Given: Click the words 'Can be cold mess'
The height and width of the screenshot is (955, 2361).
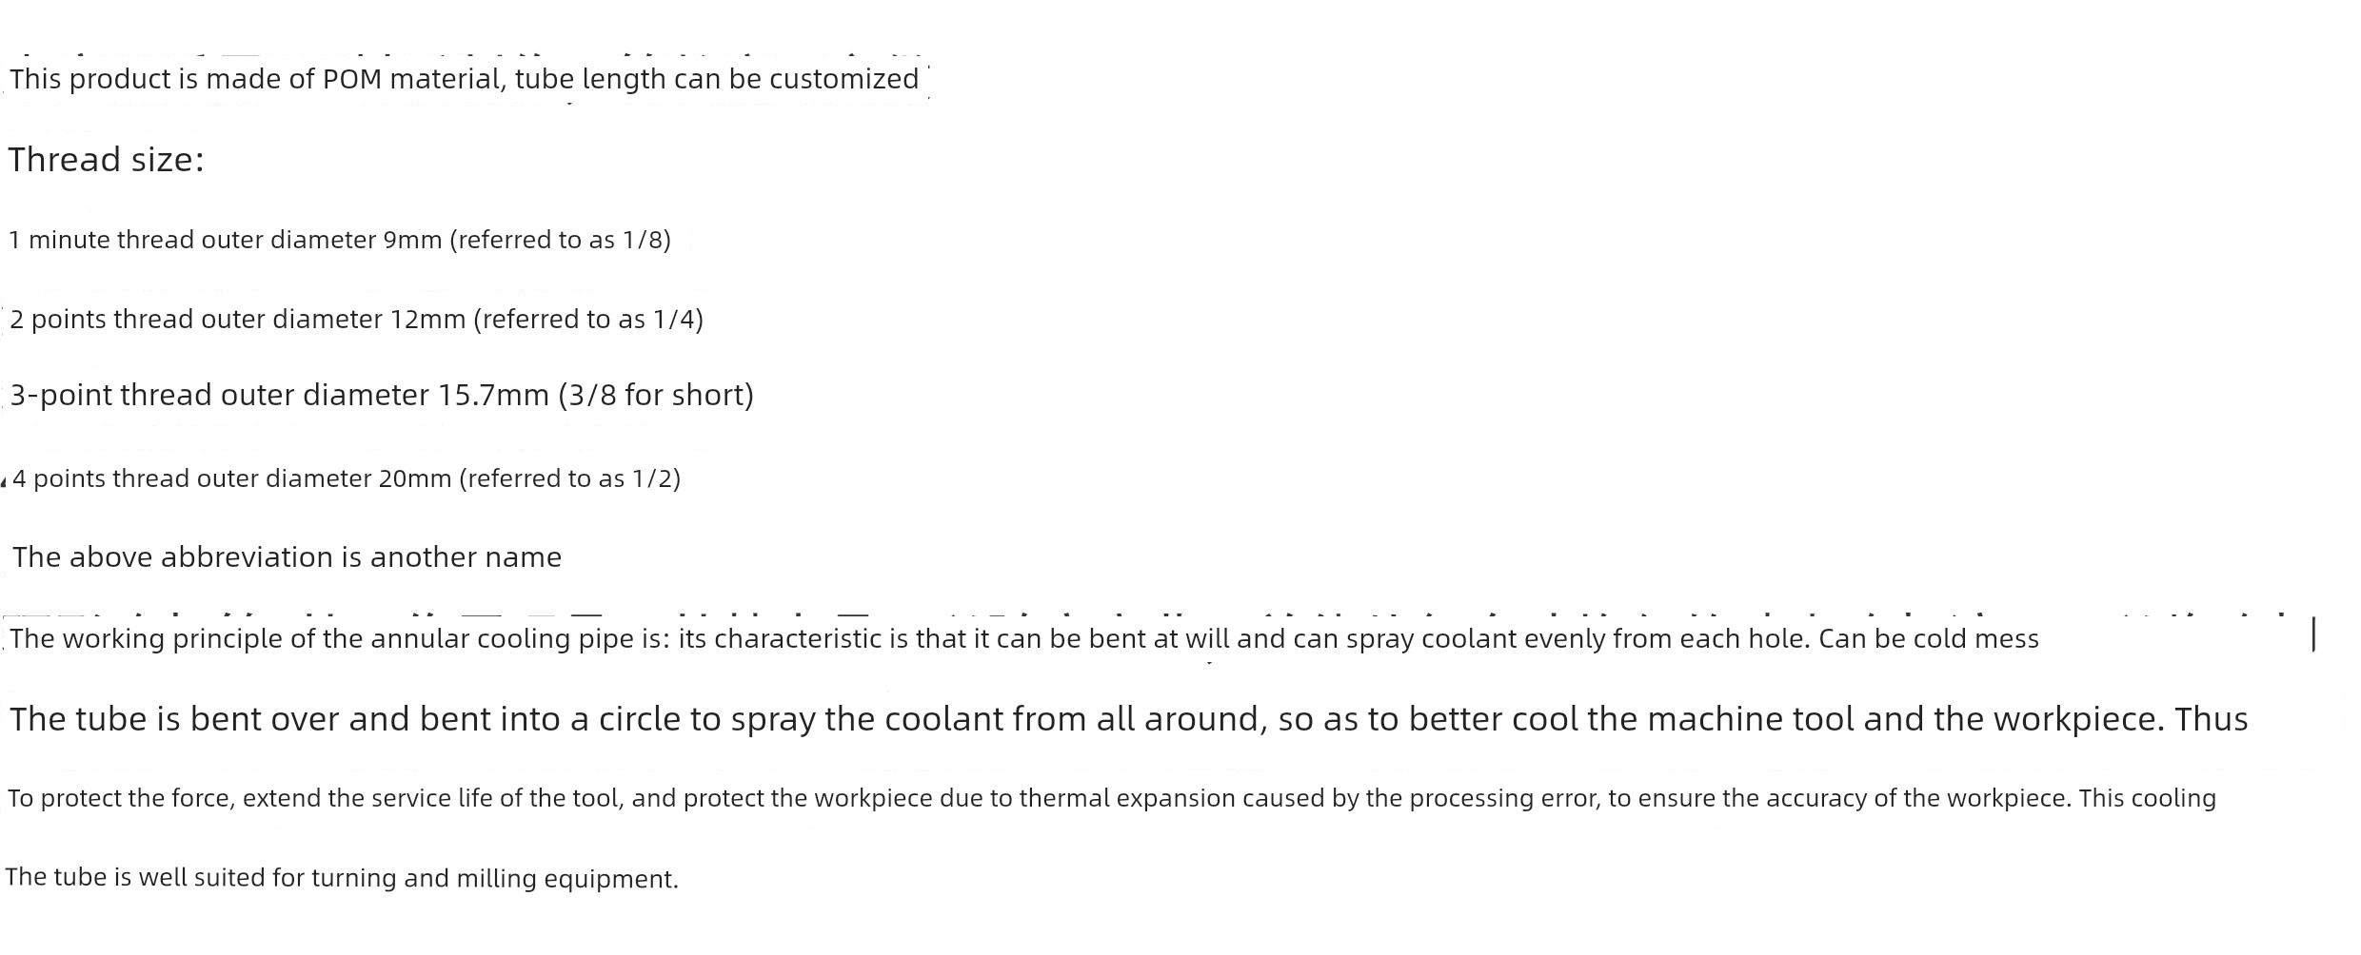Looking at the screenshot, I should click(1929, 638).
